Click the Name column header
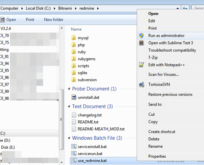204x165 pixels. [x=76, y=29]
